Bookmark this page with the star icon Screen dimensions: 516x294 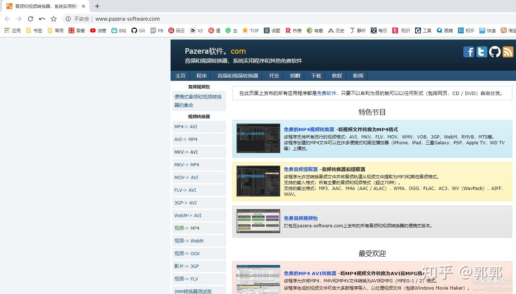pyautogui.click(x=54, y=19)
